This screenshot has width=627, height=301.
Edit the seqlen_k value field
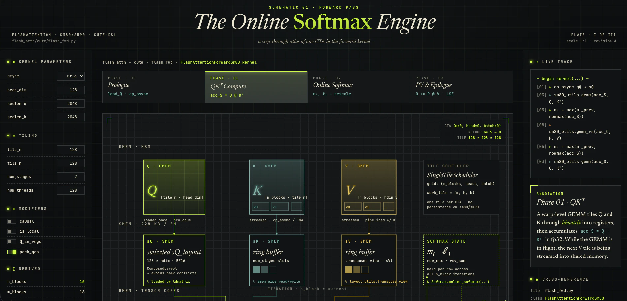pyautogui.click(x=71, y=117)
